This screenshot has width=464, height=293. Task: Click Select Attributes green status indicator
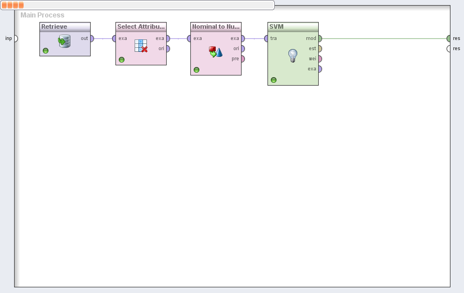tap(122, 60)
